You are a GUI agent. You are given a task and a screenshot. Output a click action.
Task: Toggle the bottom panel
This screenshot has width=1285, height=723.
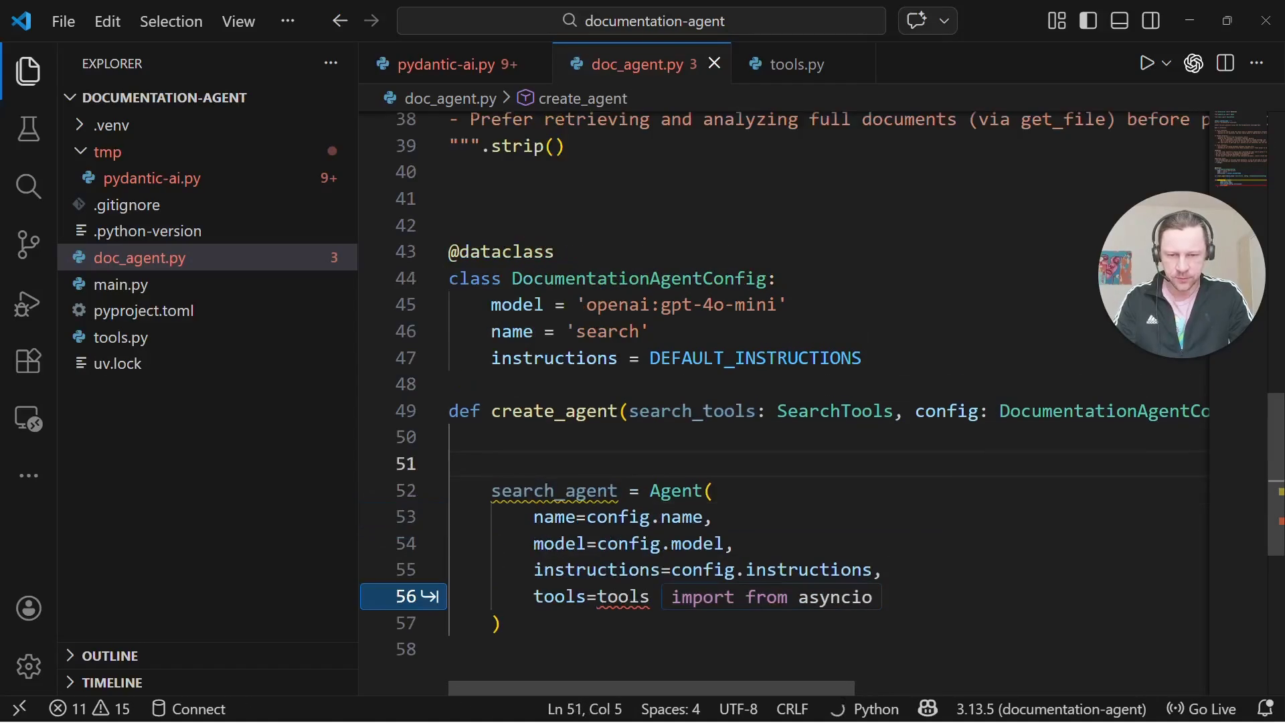tap(1120, 21)
